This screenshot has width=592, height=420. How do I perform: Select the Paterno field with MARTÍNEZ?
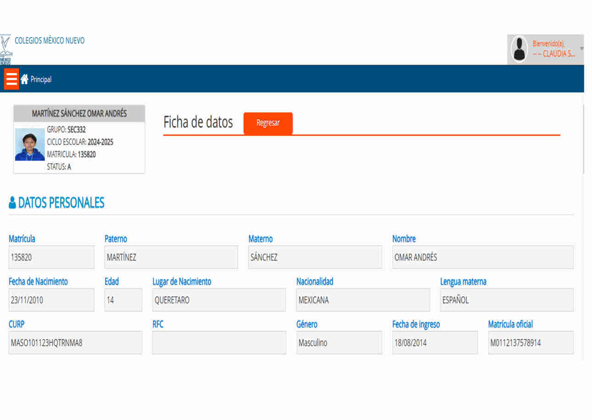(x=171, y=257)
